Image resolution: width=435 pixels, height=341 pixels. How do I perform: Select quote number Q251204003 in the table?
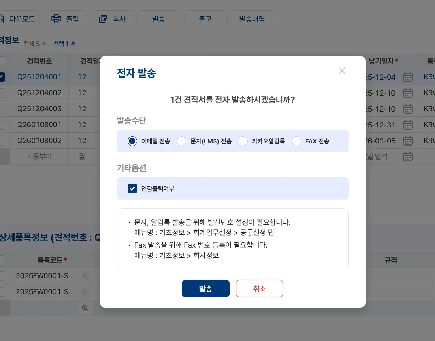coord(39,109)
